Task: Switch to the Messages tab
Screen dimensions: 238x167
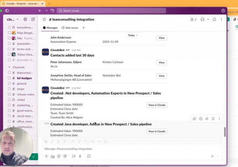Action: pyautogui.click(x=50, y=28)
